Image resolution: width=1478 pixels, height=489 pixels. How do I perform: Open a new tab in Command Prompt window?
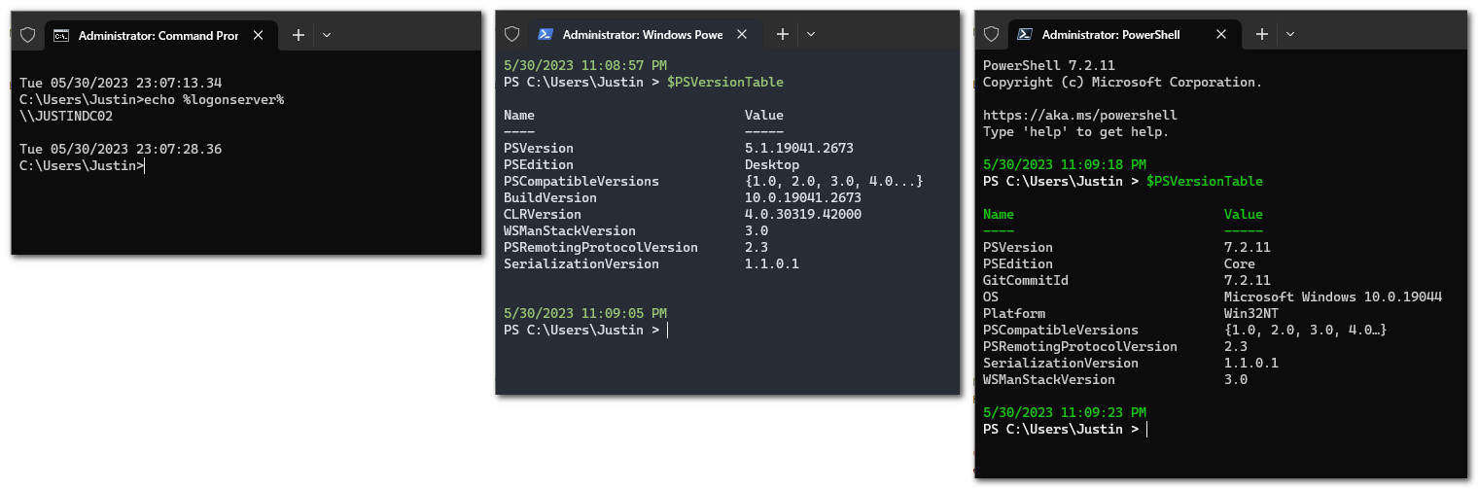click(299, 35)
